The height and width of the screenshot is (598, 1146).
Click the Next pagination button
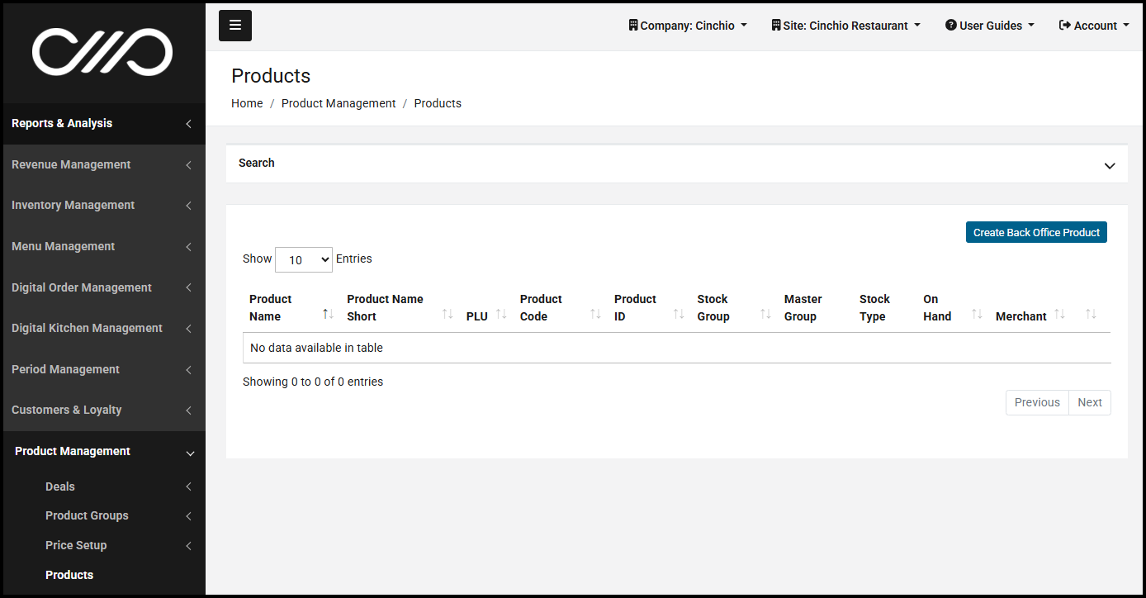point(1090,402)
